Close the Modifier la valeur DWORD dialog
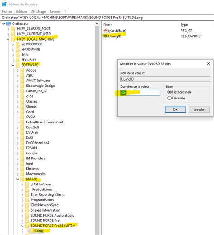Screen dimensions: 214x235 click(x=209, y=64)
